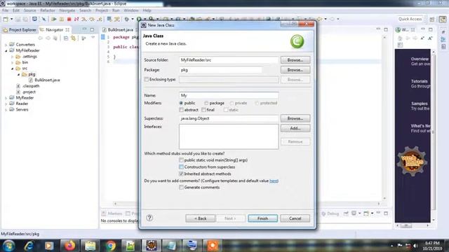The height and width of the screenshot is (252, 449).
Task: Click the Suspend toolbar icon
Action: tap(61, 19)
